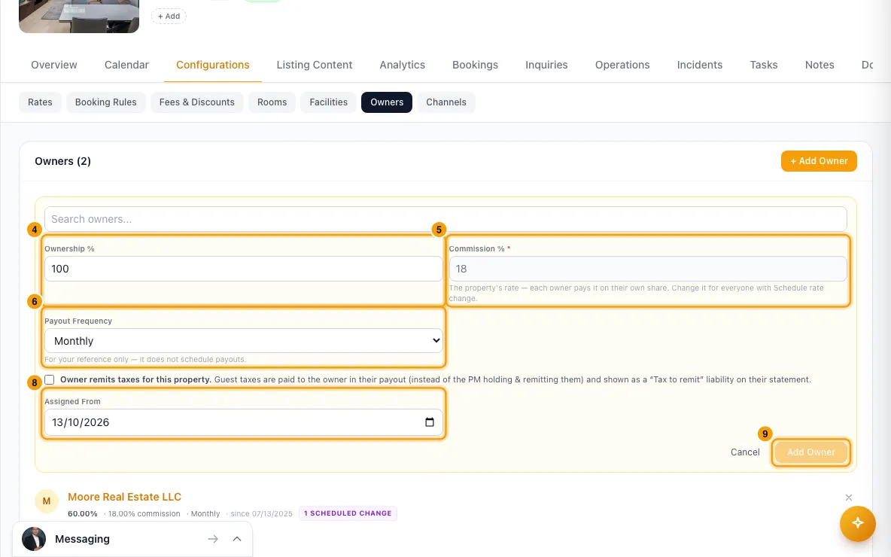This screenshot has width=891, height=557.
Task: Click the Owners (2) heading
Action: click(62, 161)
